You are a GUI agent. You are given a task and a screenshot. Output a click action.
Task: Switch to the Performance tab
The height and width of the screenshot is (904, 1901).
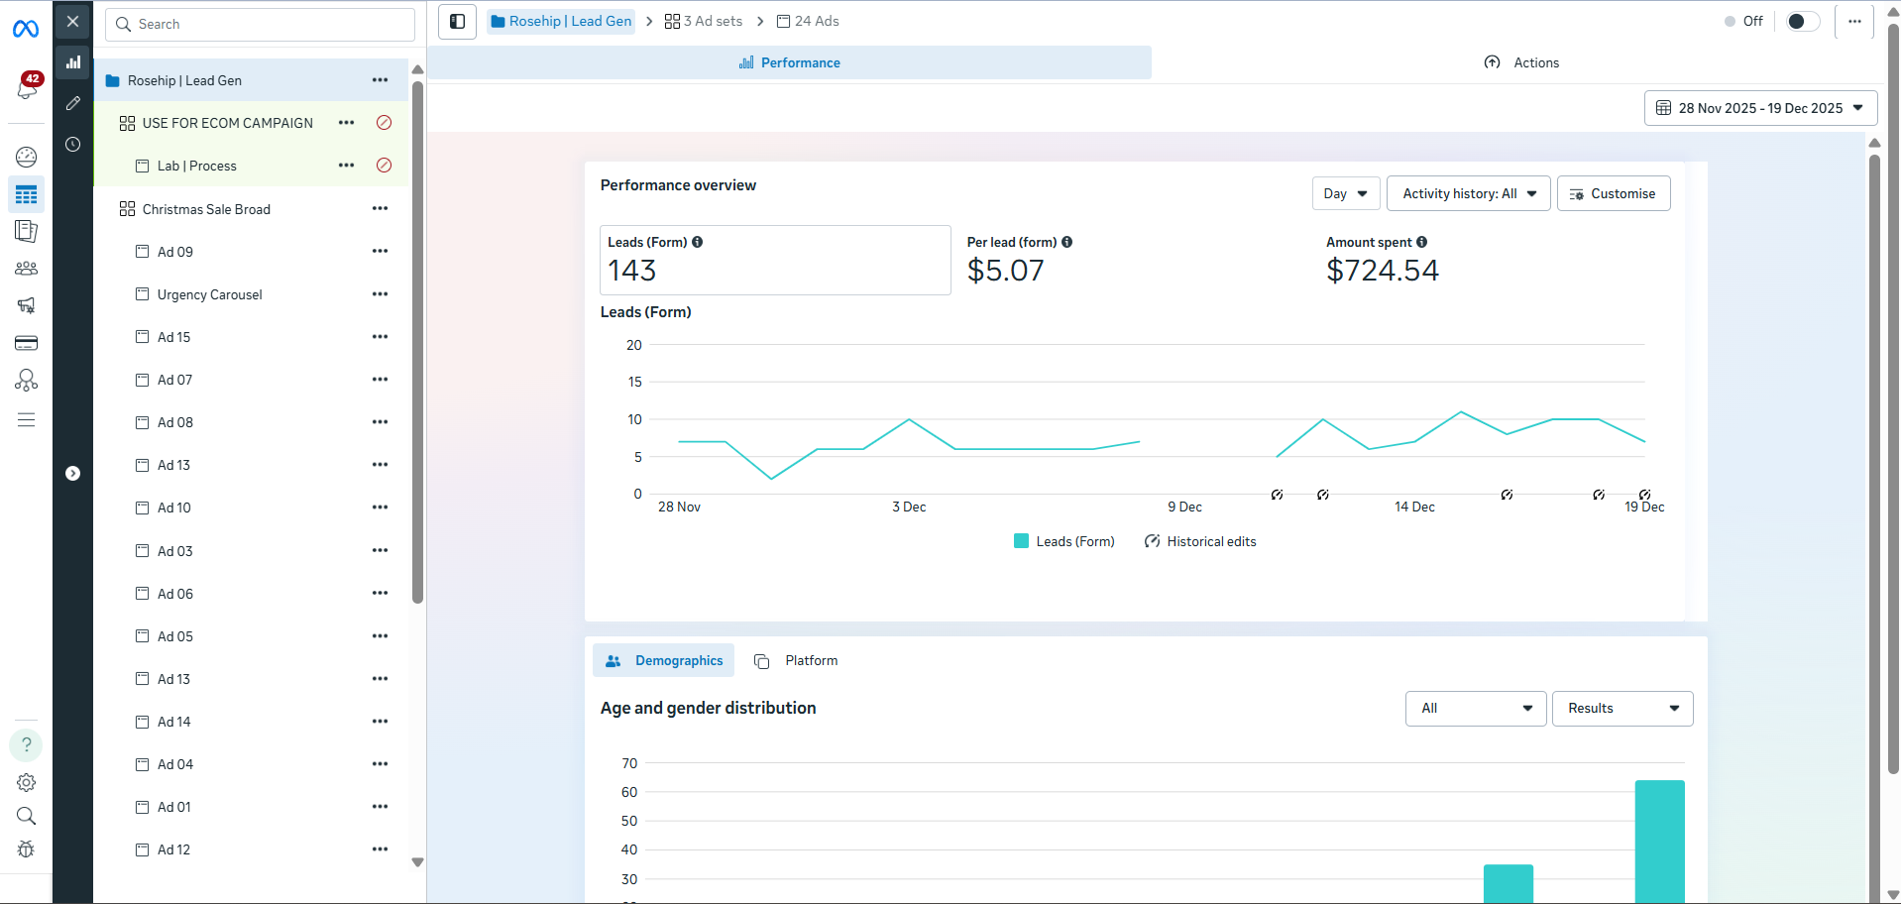point(790,62)
